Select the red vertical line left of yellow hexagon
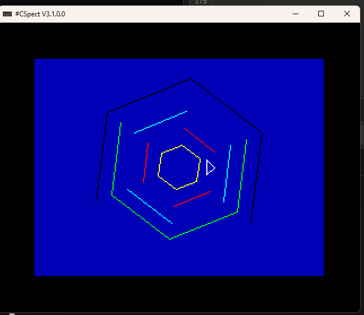This screenshot has height=315, width=364. coord(146,163)
